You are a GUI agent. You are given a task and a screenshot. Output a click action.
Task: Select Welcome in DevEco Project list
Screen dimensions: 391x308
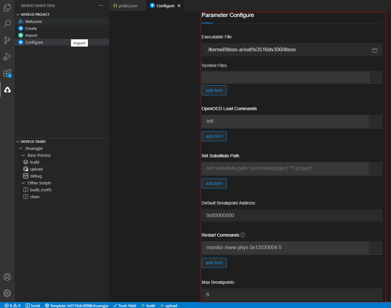point(62,21)
